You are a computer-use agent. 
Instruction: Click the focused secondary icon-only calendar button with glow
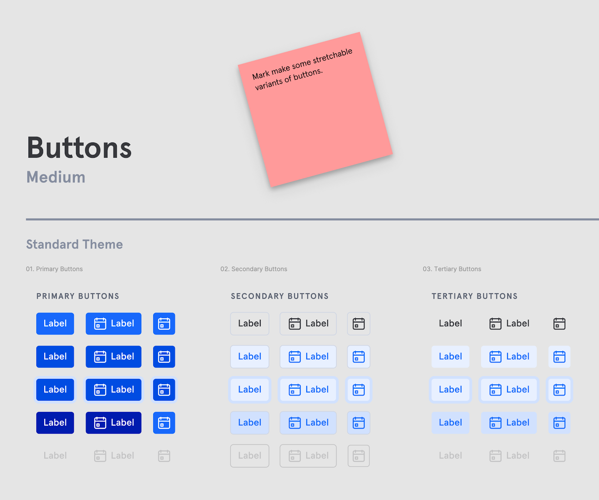[359, 389]
